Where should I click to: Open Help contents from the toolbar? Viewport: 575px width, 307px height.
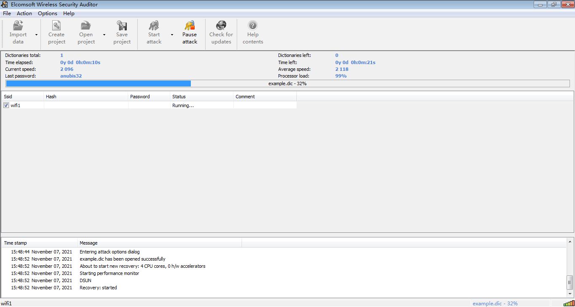[x=253, y=26]
